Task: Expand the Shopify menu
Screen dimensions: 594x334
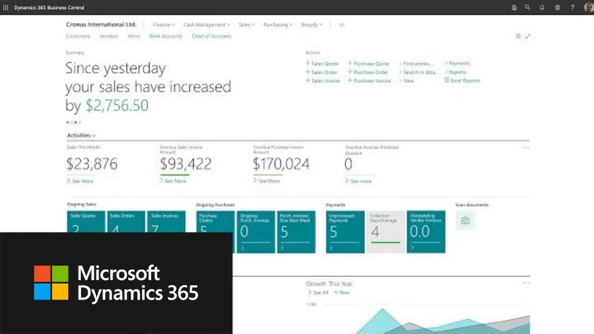Action: [x=311, y=25]
